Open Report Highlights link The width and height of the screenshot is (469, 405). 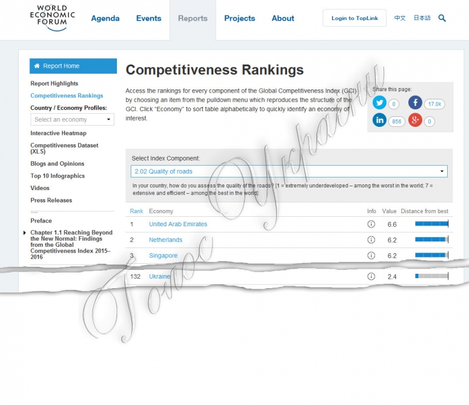pos(54,84)
